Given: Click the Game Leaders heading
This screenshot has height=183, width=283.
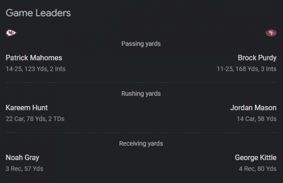Looking at the screenshot, I should click(x=38, y=13).
